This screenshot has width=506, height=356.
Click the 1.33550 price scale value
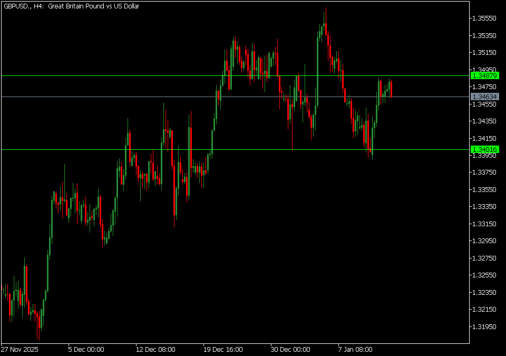pos(484,189)
